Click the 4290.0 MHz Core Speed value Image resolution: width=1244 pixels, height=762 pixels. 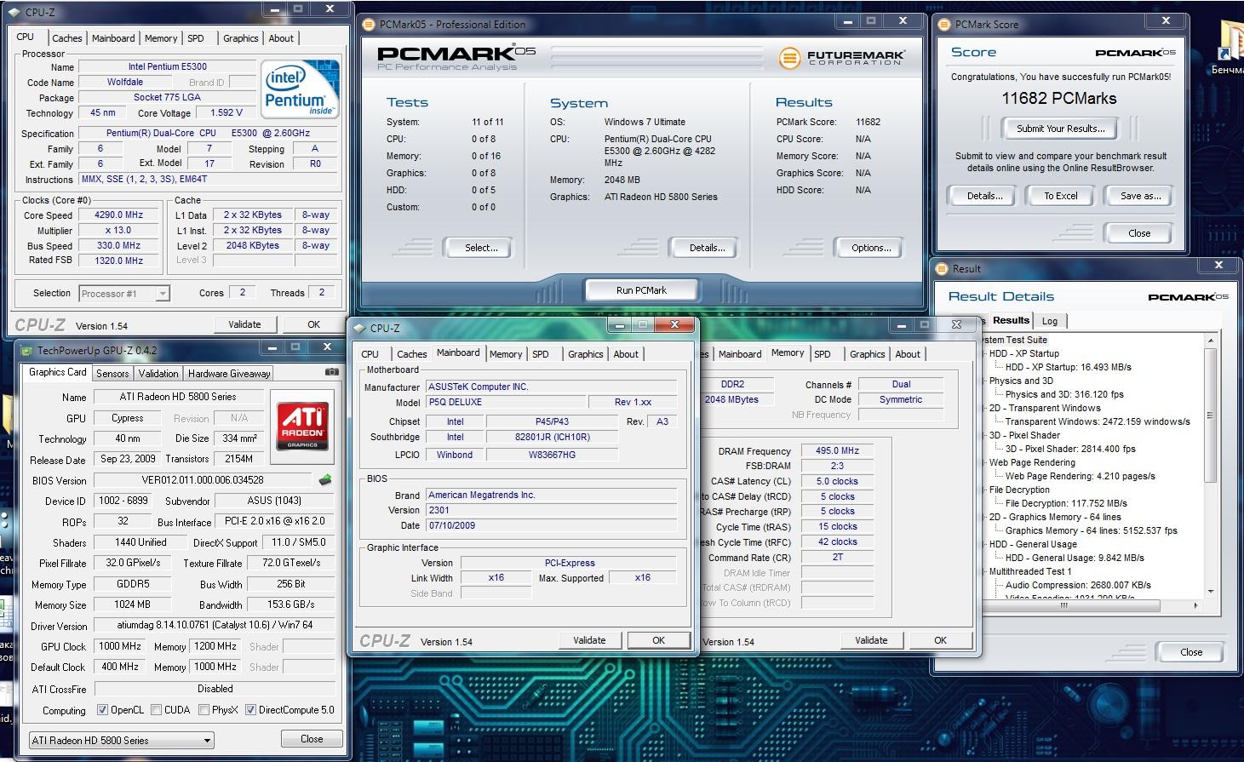(118, 215)
